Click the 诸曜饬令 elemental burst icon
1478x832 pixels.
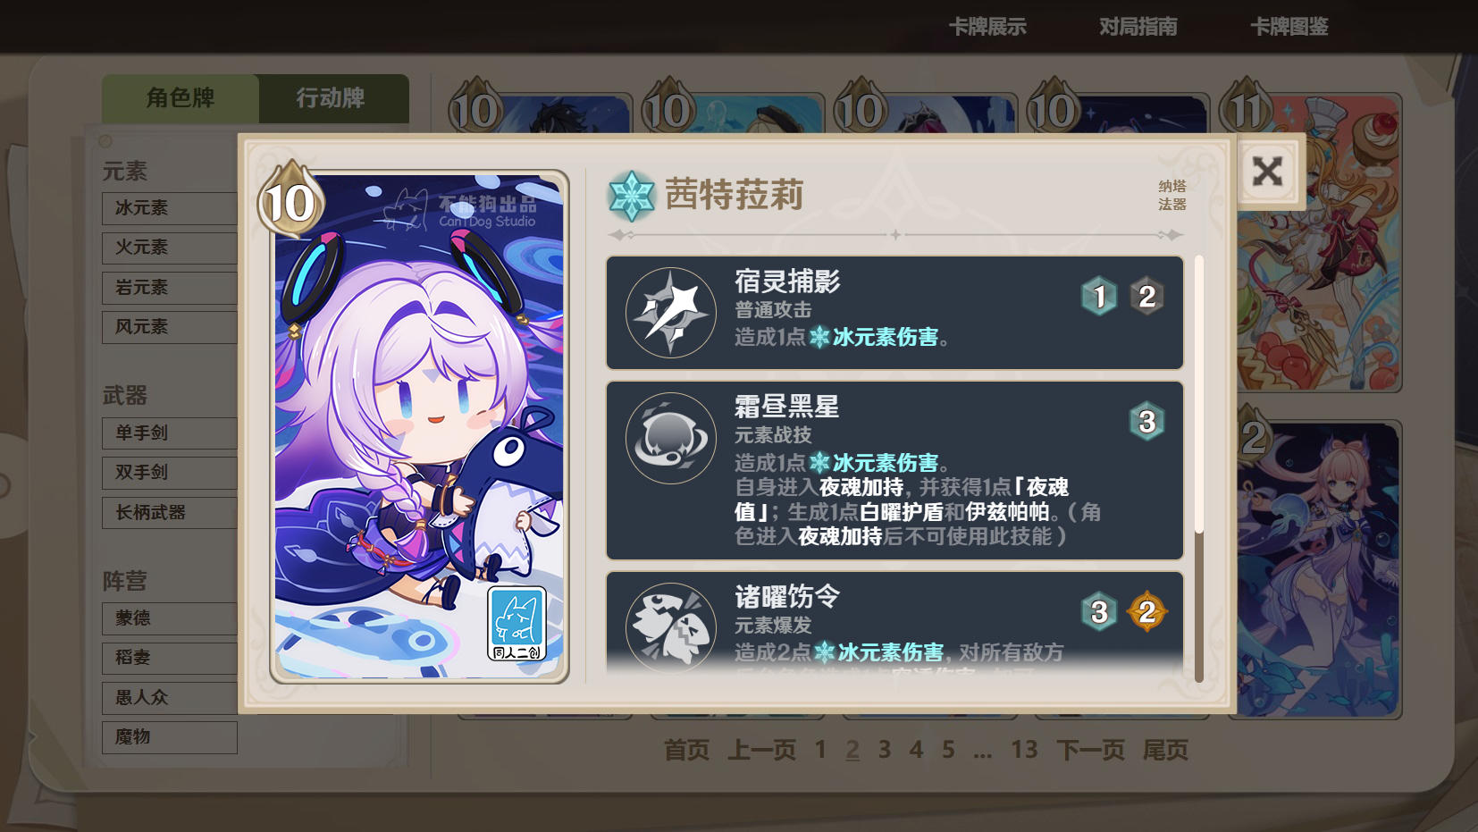671,627
